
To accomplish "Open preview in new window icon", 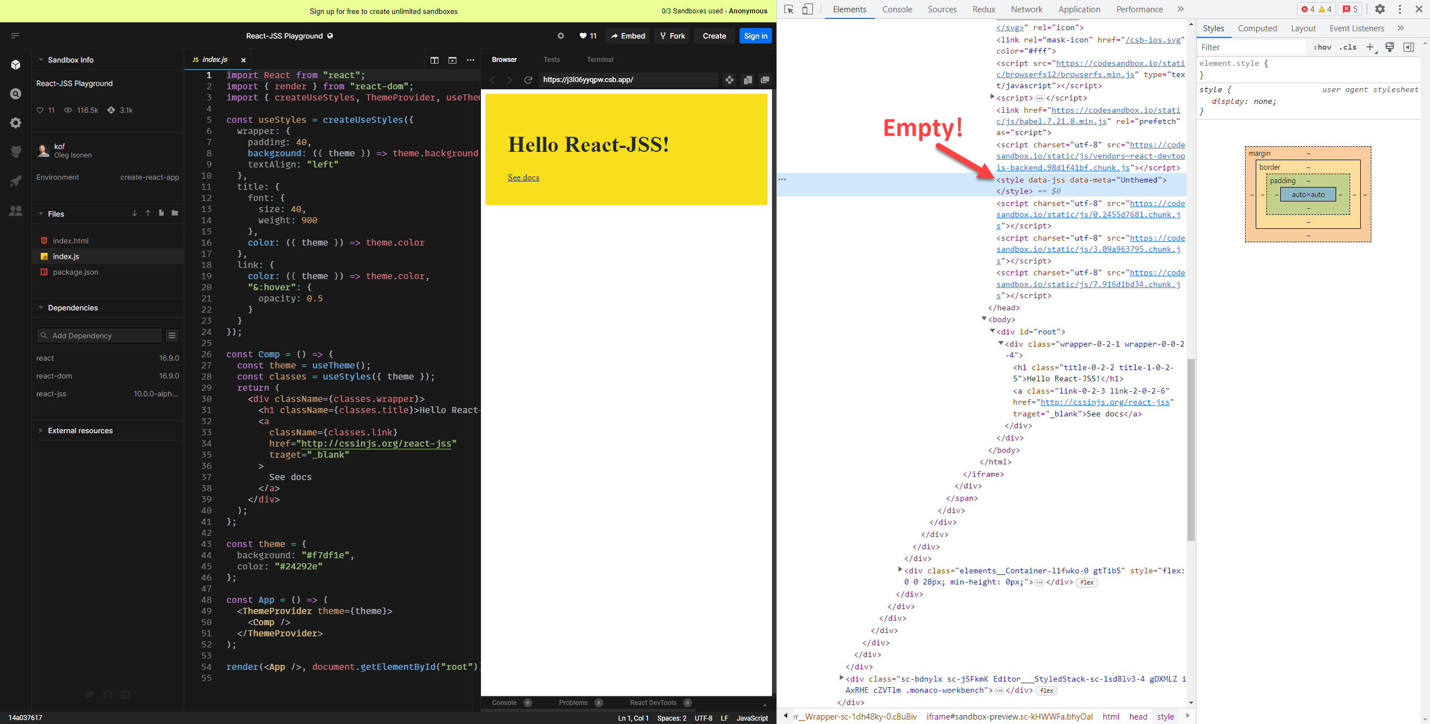I will click(x=765, y=80).
